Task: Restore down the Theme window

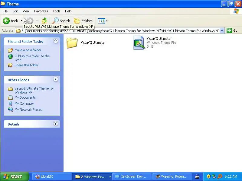Action: [231, 4]
